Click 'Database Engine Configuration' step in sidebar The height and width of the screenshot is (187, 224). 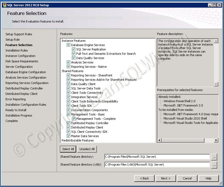pyautogui.click(x=26, y=72)
